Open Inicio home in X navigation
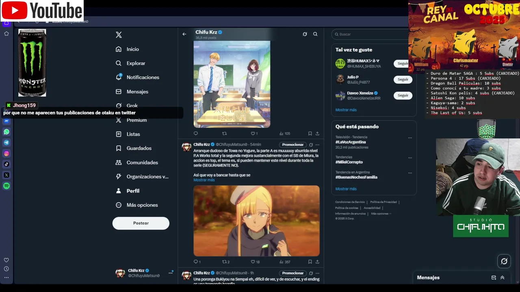 tap(127, 49)
